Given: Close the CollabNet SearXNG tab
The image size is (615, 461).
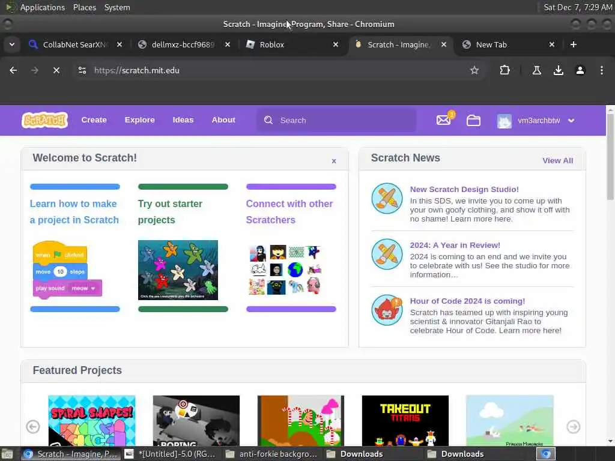Looking at the screenshot, I should pos(120,44).
